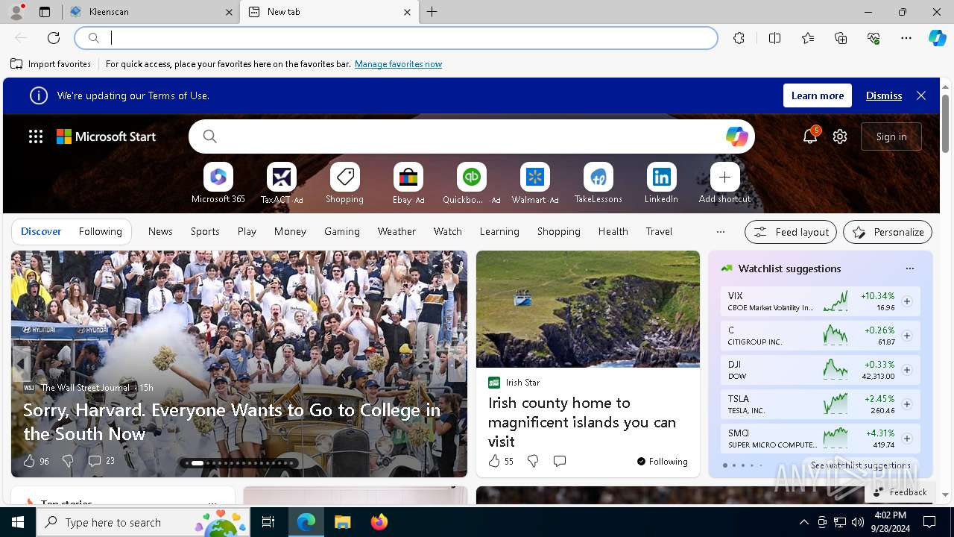
Task: Toggle split screen view
Action: coord(774,38)
